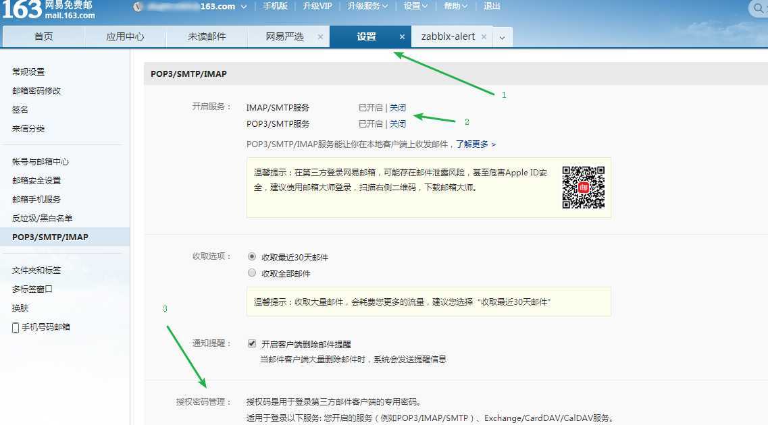Expand the tab list chevron dropdown
The image size is (768, 425).
[x=502, y=37]
